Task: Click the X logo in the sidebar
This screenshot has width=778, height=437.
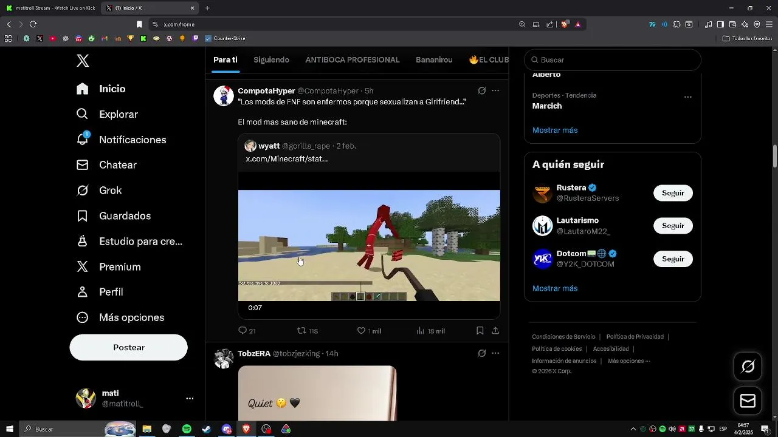Action: click(83, 61)
